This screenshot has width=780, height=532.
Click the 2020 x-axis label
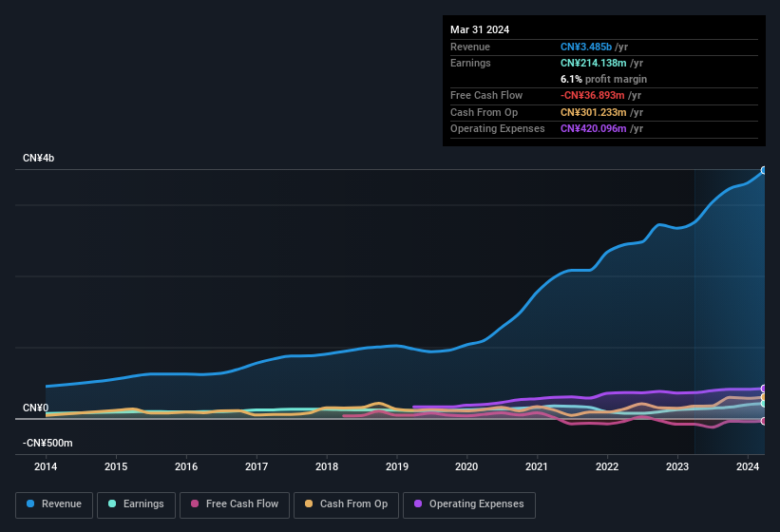[x=466, y=466]
